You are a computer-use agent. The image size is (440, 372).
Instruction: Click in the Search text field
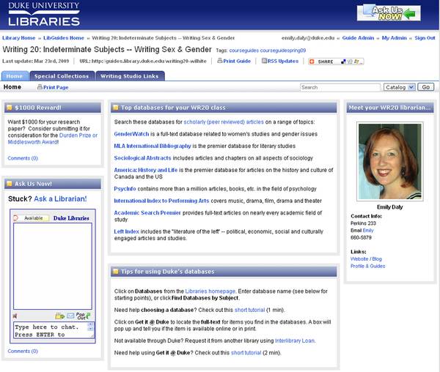click(x=340, y=87)
